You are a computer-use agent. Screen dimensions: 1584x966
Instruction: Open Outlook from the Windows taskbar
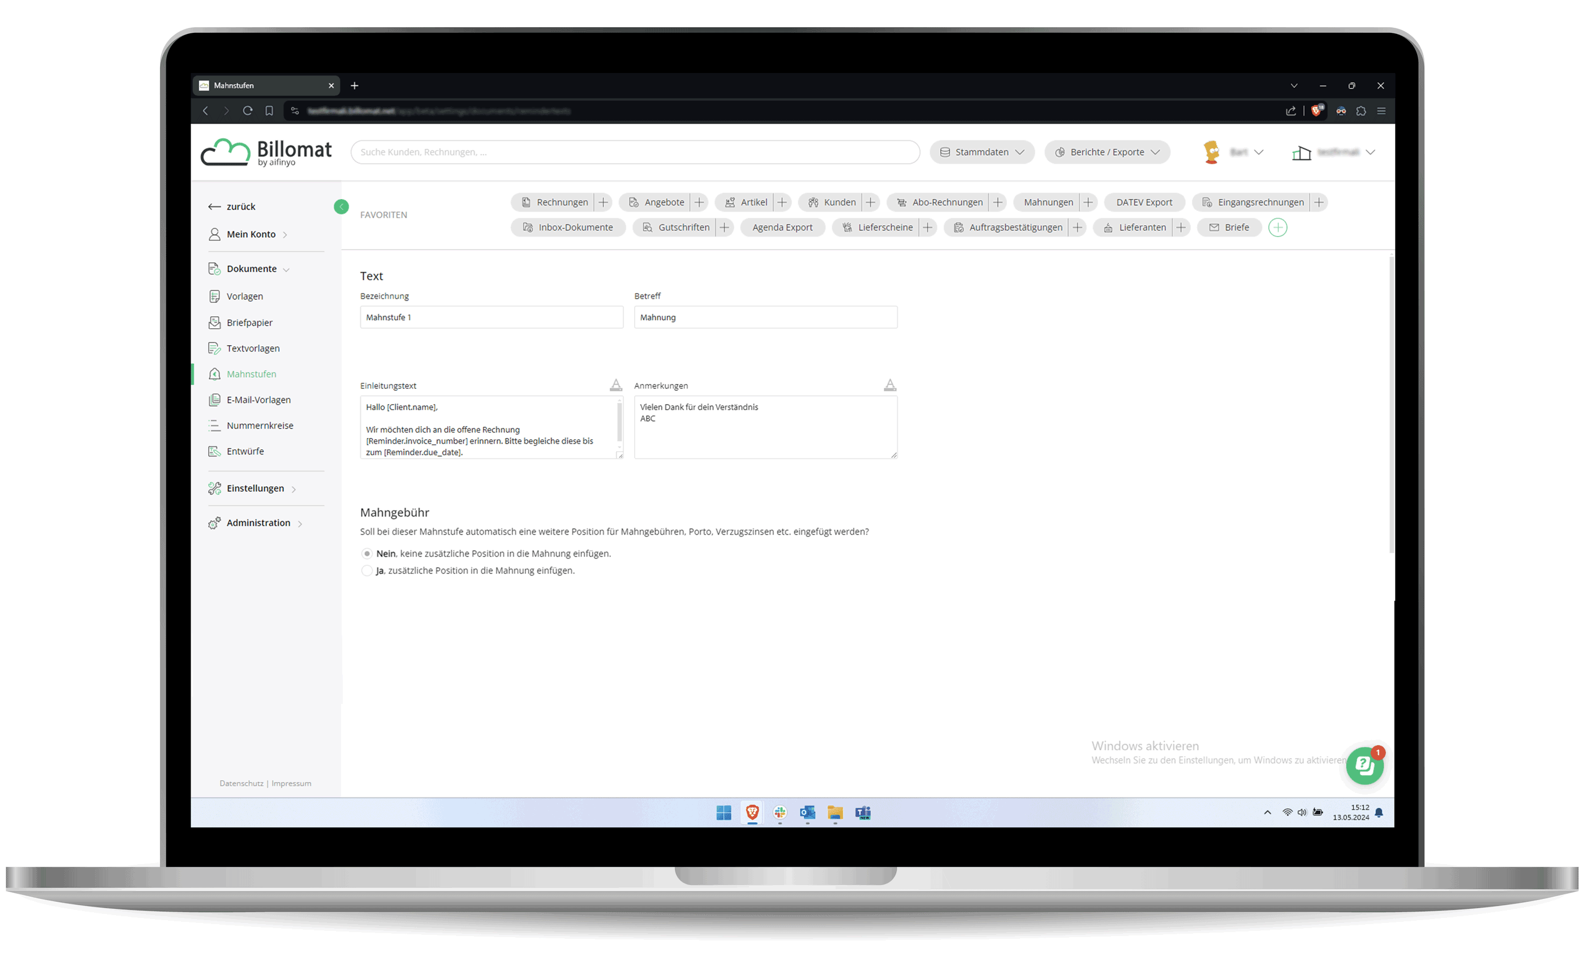coord(807,812)
